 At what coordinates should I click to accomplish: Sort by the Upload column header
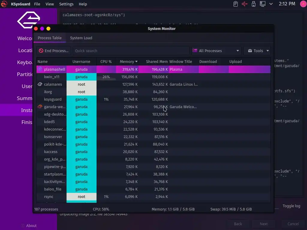[x=249, y=62]
